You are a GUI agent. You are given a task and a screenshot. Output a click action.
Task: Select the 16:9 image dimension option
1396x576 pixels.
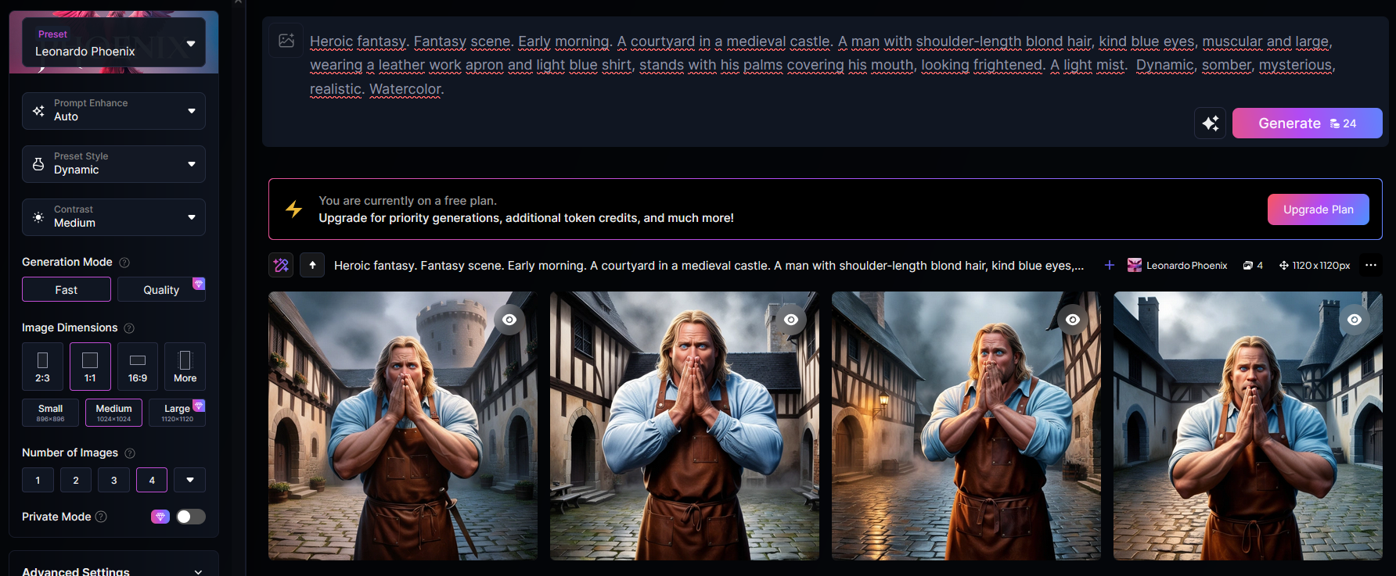(138, 367)
